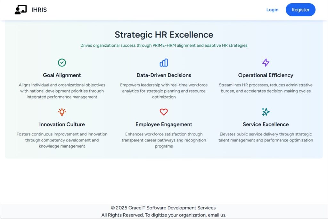The width and height of the screenshot is (328, 219).
Task: Click the Innovation Culture heading
Action: (x=62, y=124)
